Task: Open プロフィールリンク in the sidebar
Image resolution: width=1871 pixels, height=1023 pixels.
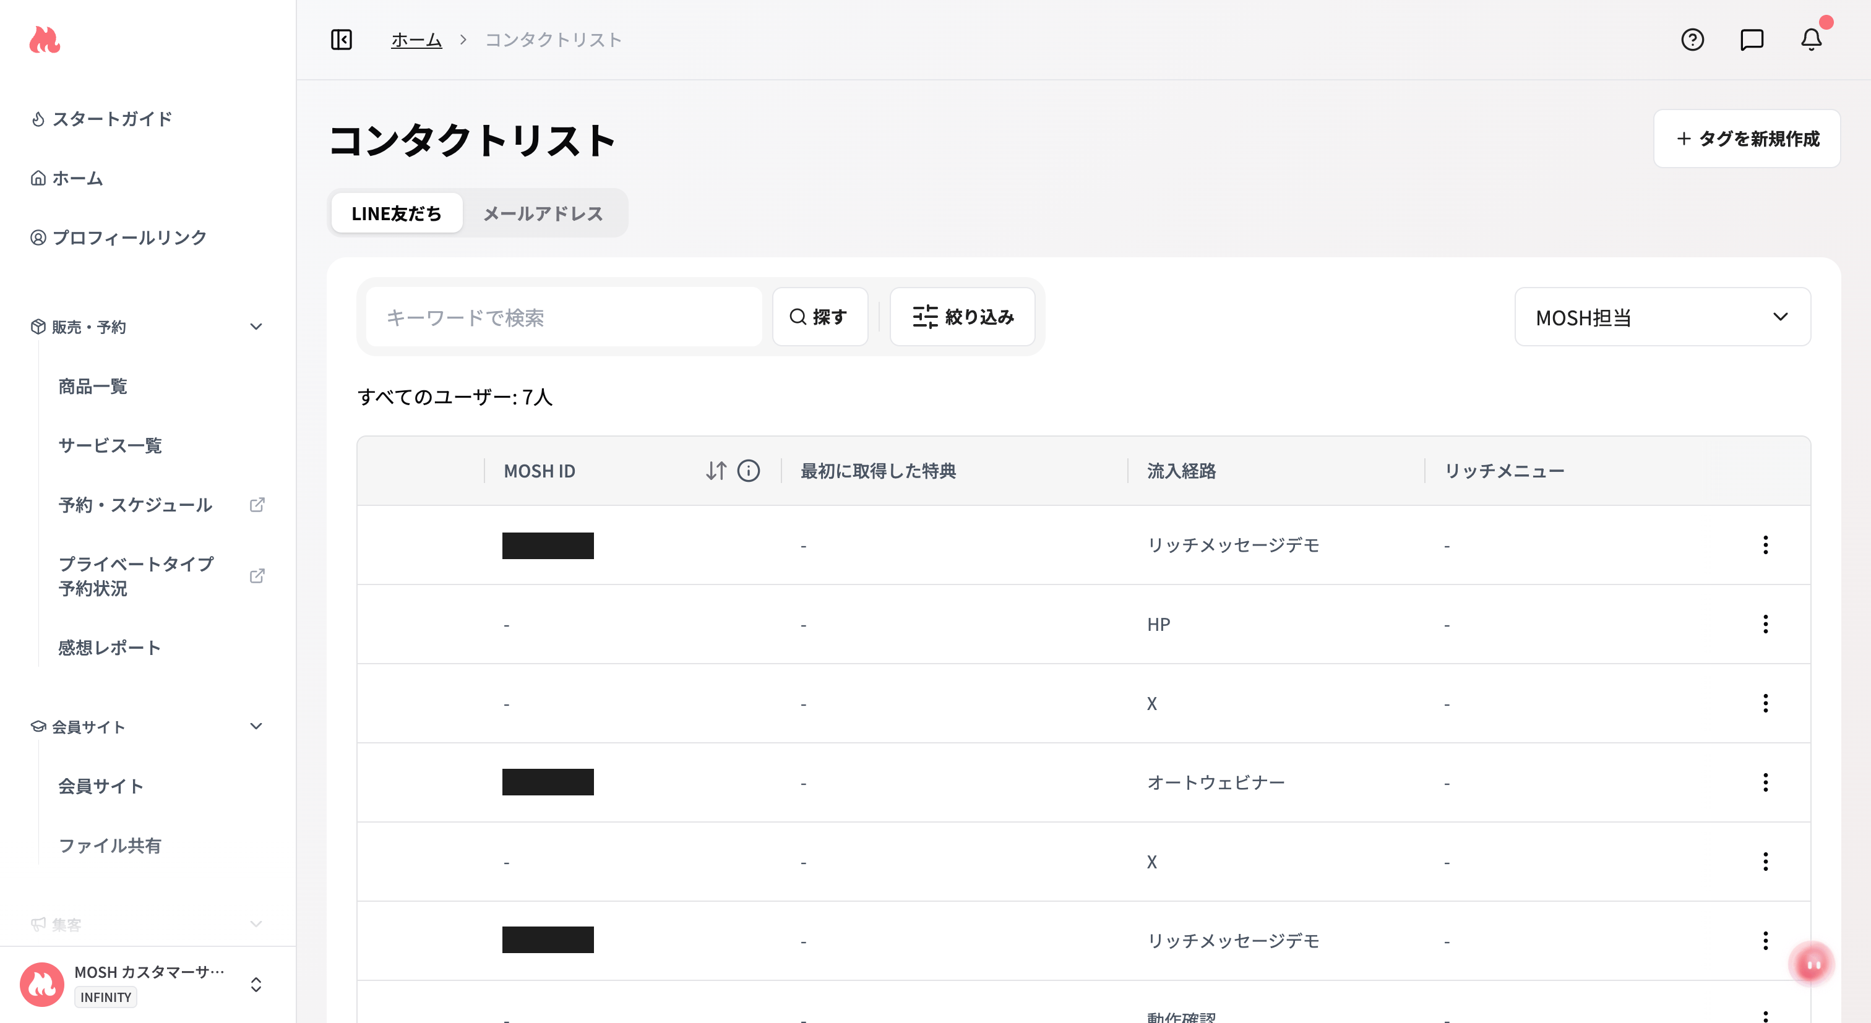Action: coord(119,238)
